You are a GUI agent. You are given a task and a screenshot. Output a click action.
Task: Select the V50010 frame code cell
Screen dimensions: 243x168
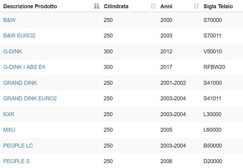coord(212,52)
